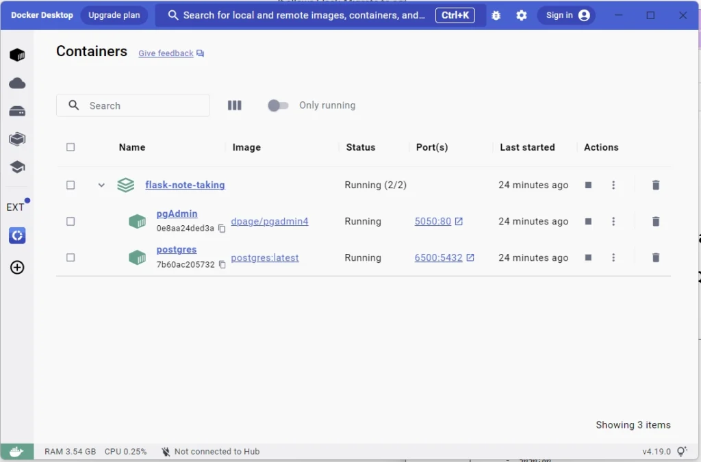
Task: Click the Running (2/2) status text
Action: 376,185
